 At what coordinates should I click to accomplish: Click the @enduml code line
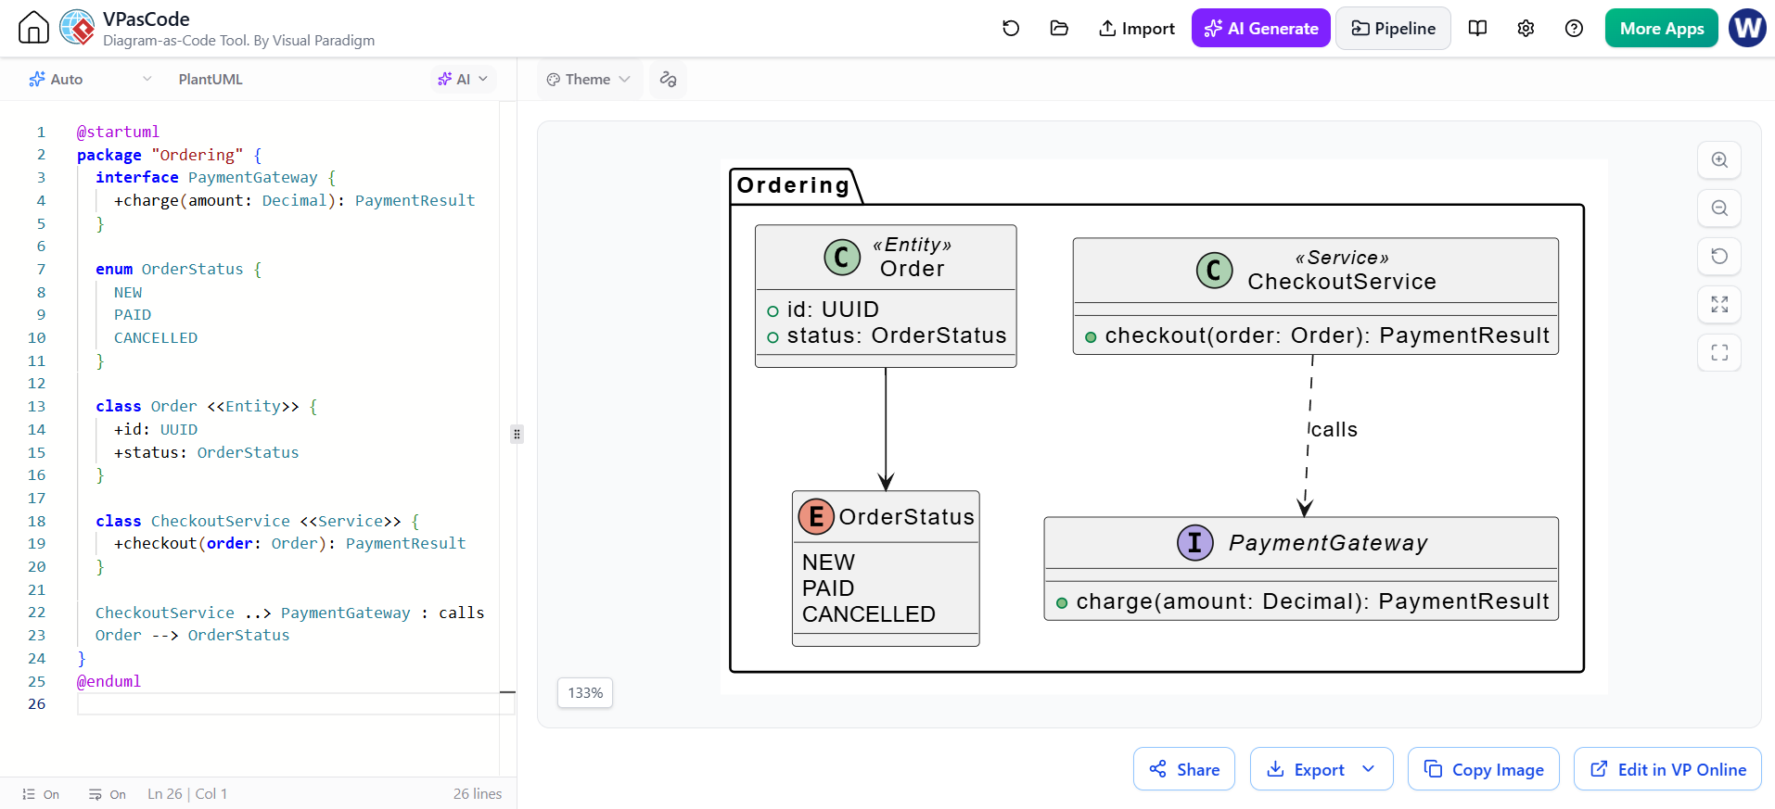[x=109, y=681]
